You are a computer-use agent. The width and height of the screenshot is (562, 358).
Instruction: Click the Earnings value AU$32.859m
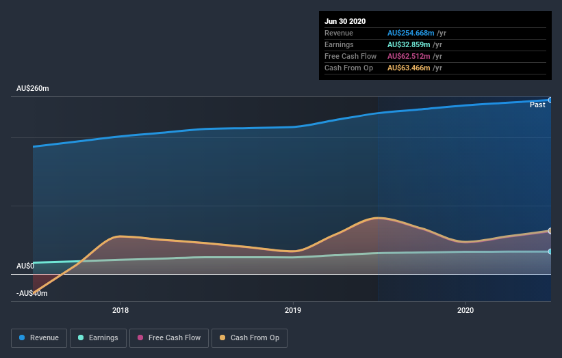[409, 44]
